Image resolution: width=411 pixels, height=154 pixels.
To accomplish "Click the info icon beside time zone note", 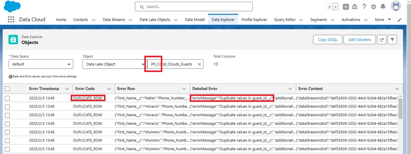I will coord(10,76).
